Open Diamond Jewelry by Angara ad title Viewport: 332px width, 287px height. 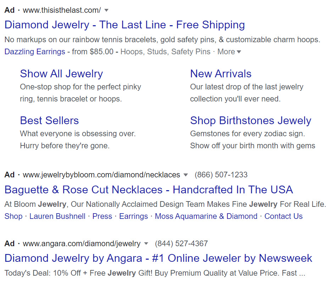click(x=158, y=258)
